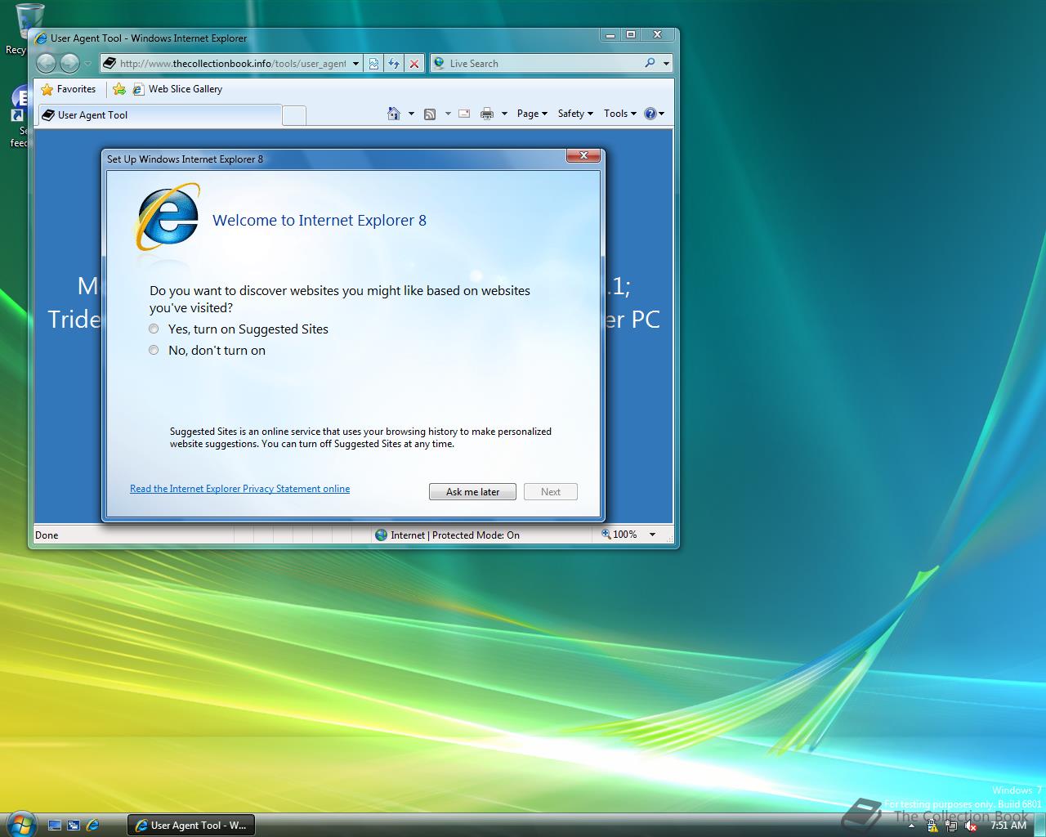Open the Help question mark menu

pyautogui.click(x=654, y=114)
